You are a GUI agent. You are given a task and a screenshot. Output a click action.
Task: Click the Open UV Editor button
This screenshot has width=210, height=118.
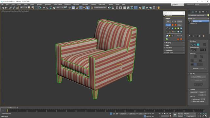tap(198, 77)
